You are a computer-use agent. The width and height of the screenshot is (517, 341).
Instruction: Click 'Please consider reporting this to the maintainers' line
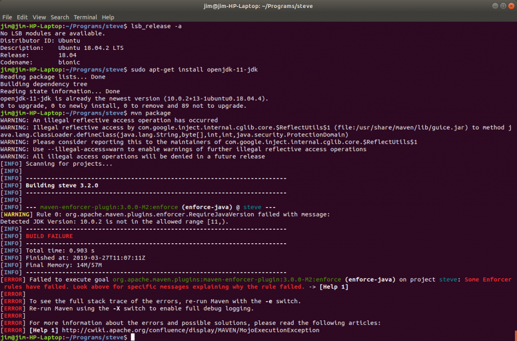209,142
